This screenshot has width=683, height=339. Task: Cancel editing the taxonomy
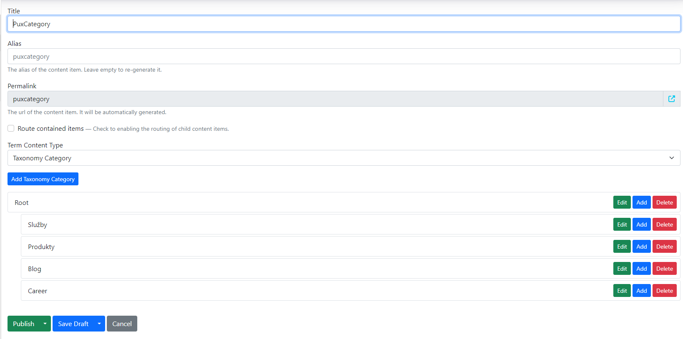tap(122, 324)
